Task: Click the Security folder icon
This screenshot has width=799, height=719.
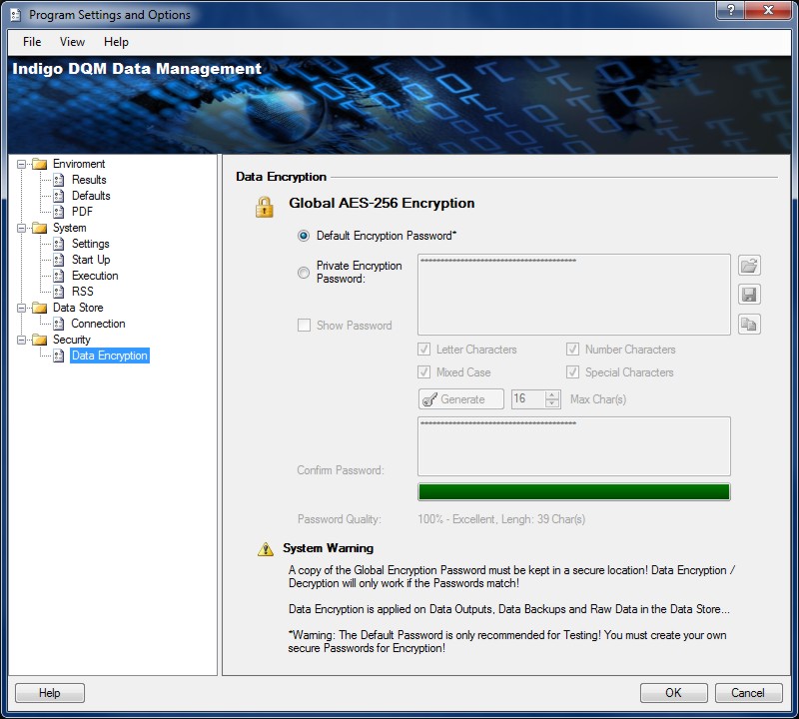Action: (x=39, y=340)
